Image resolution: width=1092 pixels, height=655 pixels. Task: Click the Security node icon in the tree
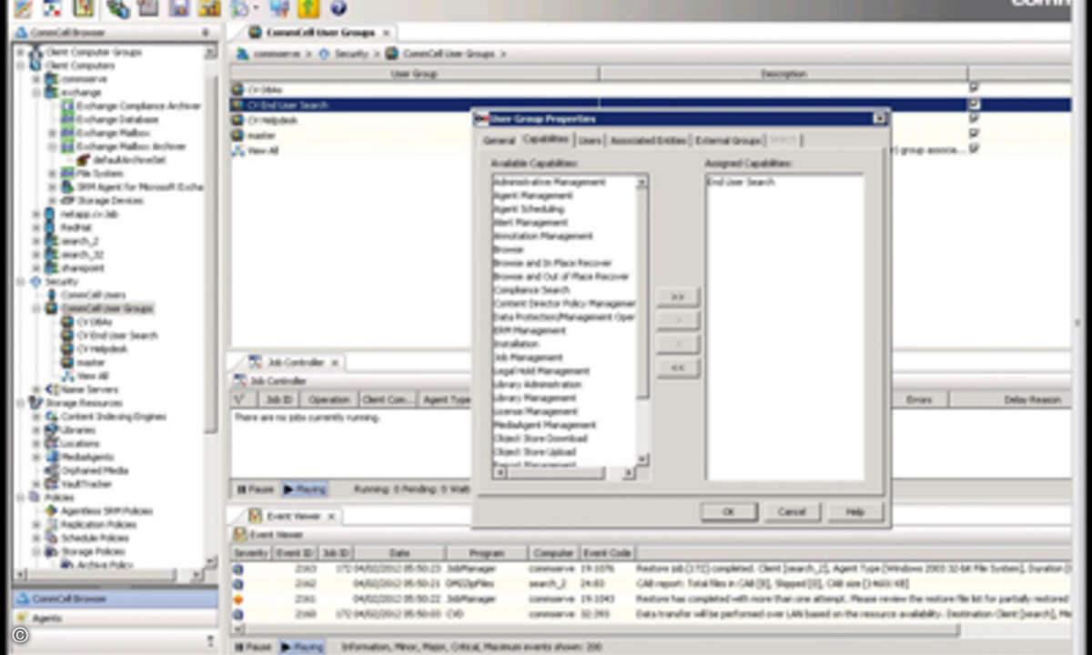[x=36, y=282]
